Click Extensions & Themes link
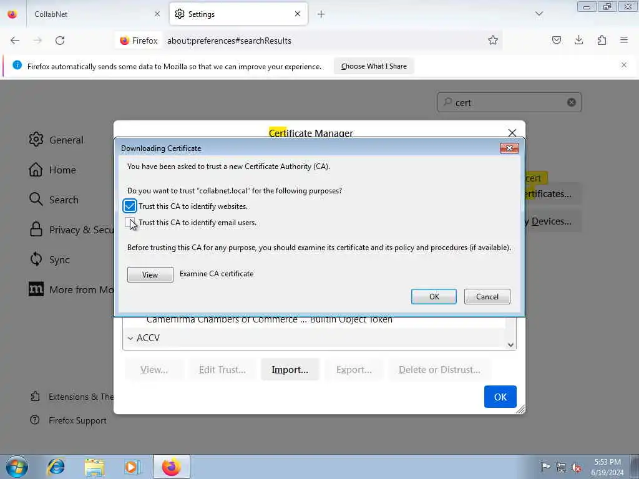 [72, 397]
